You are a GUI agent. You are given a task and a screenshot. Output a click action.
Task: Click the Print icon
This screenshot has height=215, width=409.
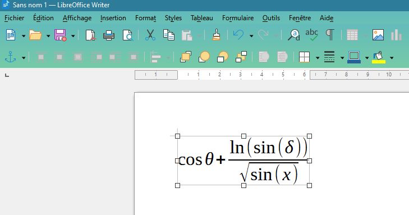click(109, 35)
